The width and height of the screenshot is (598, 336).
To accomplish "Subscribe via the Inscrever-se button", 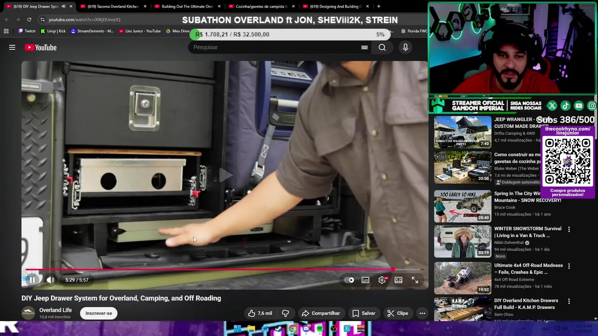I will 99,313.
